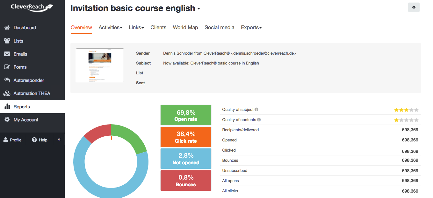The image size is (433, 198).
Task: Open the Clients tab
Action: pos(158,28)
